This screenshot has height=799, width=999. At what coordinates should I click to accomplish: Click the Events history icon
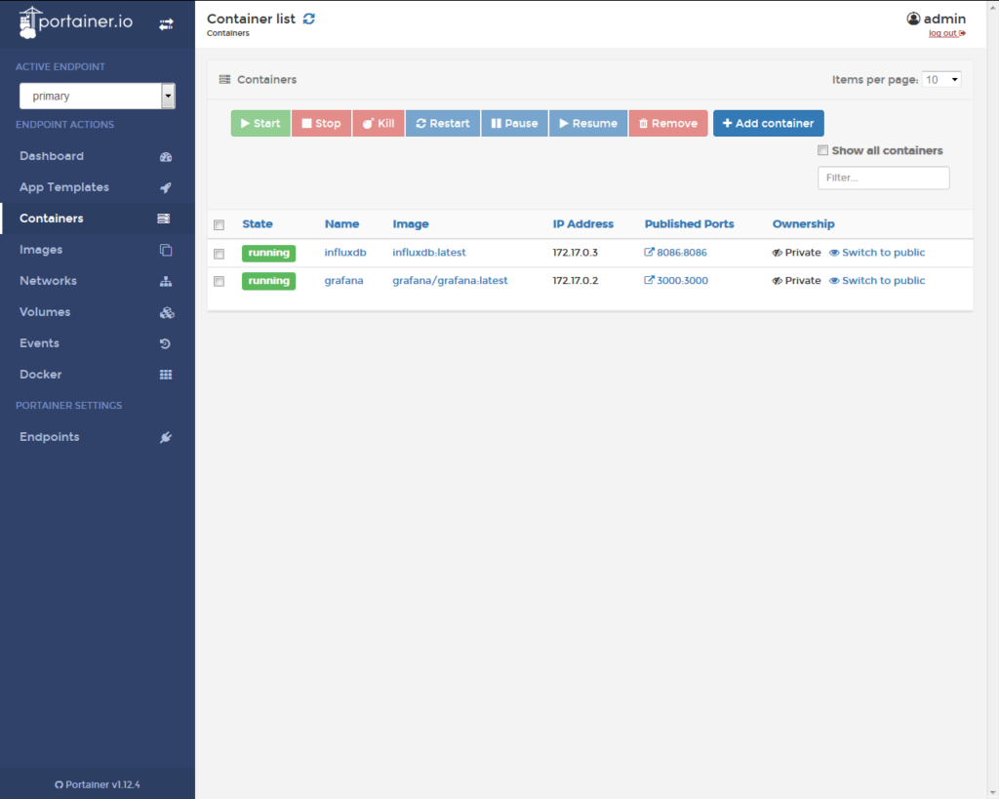165,343
